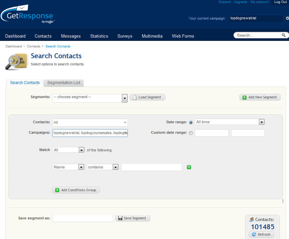
Task: Click the condition value text field
Action: 152,167
